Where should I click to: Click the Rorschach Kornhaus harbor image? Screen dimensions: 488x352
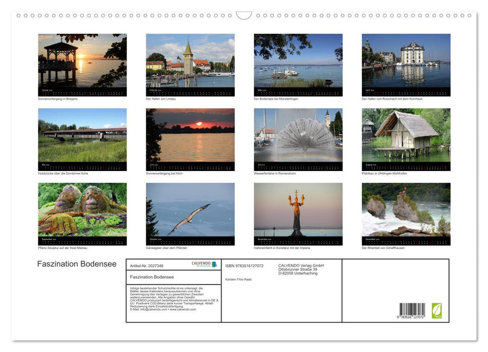tap(406, 64)
